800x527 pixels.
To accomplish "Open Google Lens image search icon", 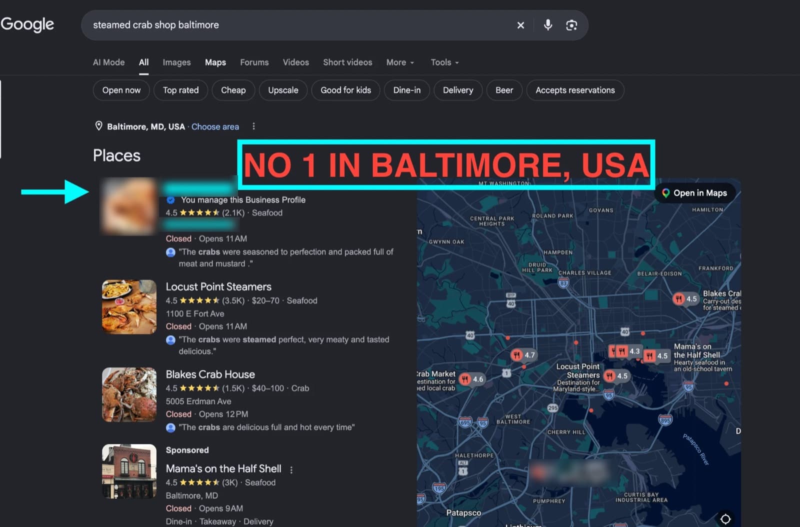I will (x=571, y=25).
